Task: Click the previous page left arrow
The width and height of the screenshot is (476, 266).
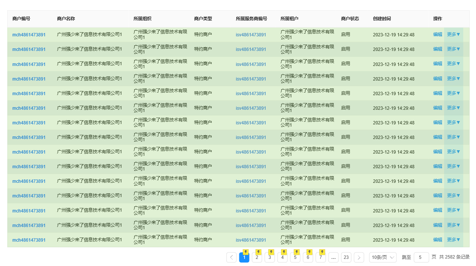Action: [231, 257]
